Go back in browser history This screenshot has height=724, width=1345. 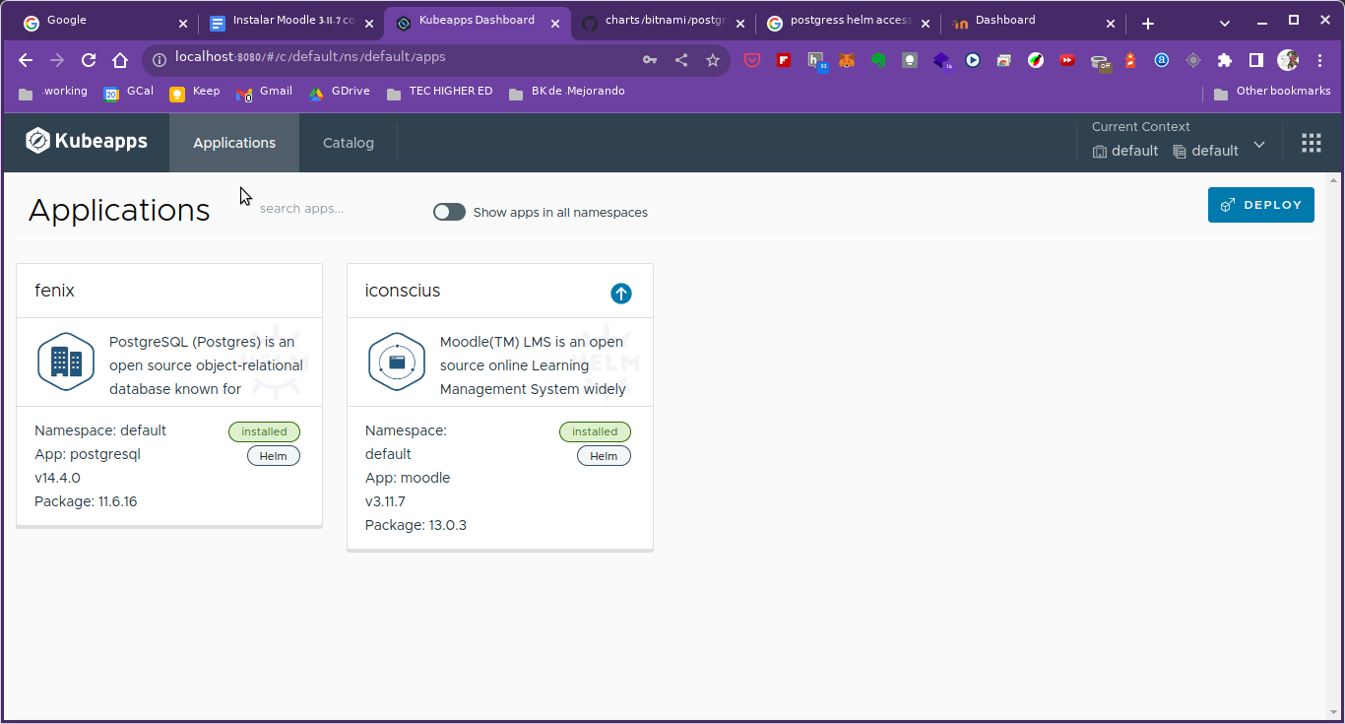coord(26,60)
